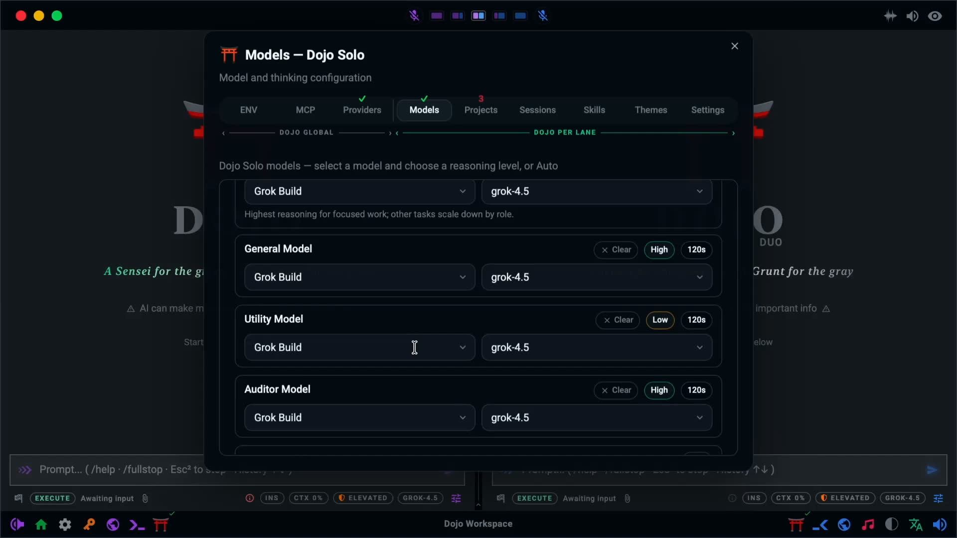Screen dimensions: 957x538
Task: Open the Projects tab
Action: 481,110
